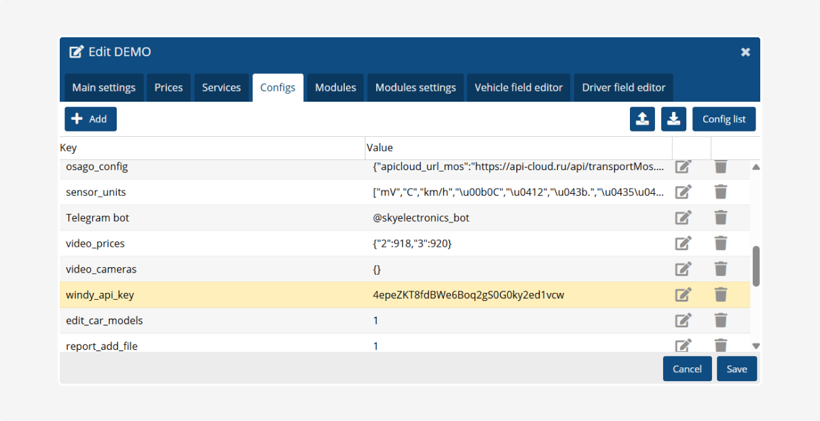Click the upload config icon button
Viewport: 820px width, 421px height.
click(642, 119)
